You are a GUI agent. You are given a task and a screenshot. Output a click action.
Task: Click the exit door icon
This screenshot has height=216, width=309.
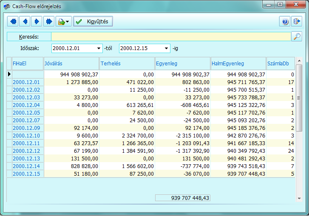coord(297,21)
